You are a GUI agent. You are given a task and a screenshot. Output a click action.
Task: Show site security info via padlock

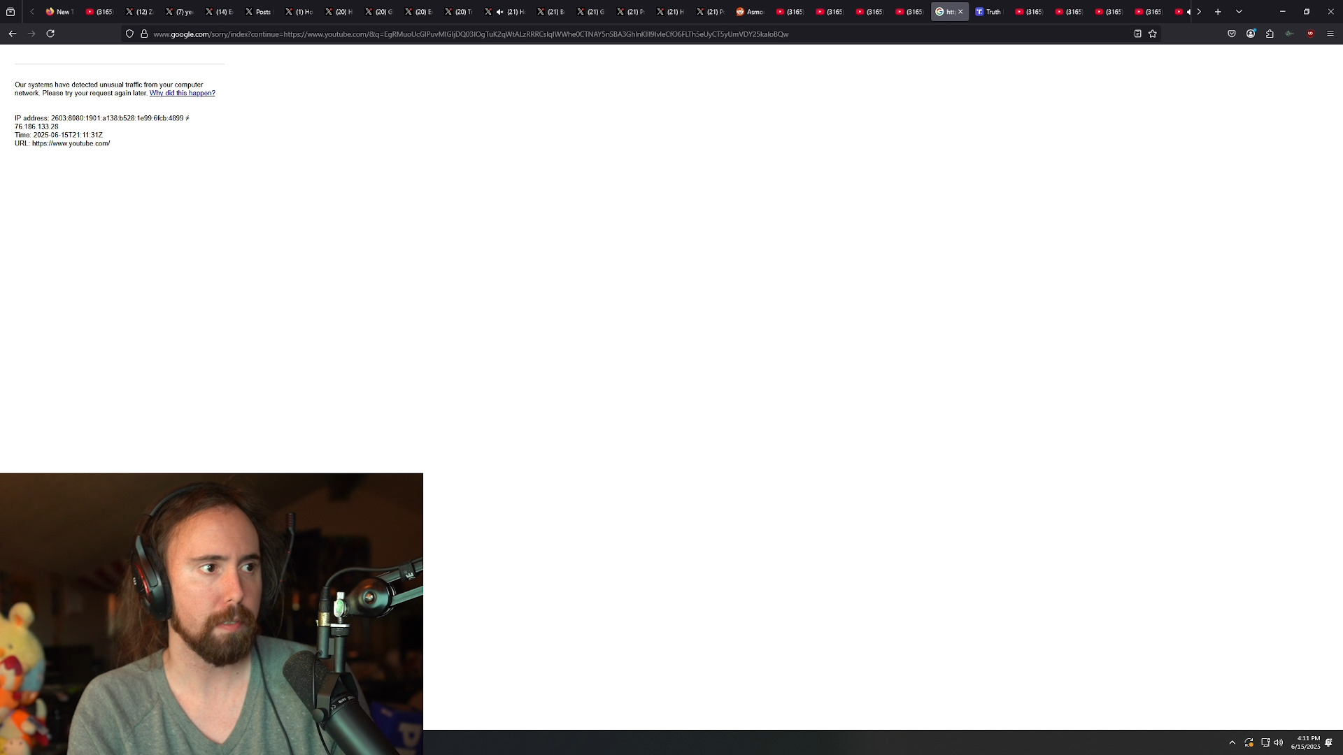point(144,34)
